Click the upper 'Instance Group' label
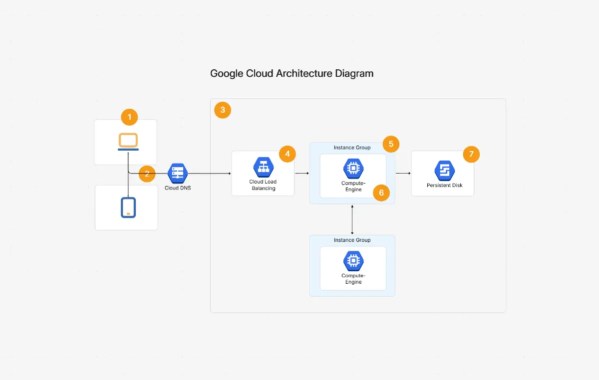 [x=352, y=148]
